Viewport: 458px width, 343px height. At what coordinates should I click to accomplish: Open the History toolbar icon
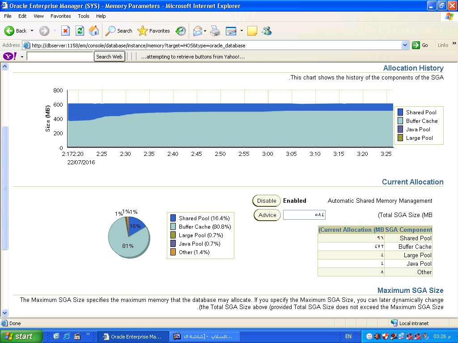(181, 31)
